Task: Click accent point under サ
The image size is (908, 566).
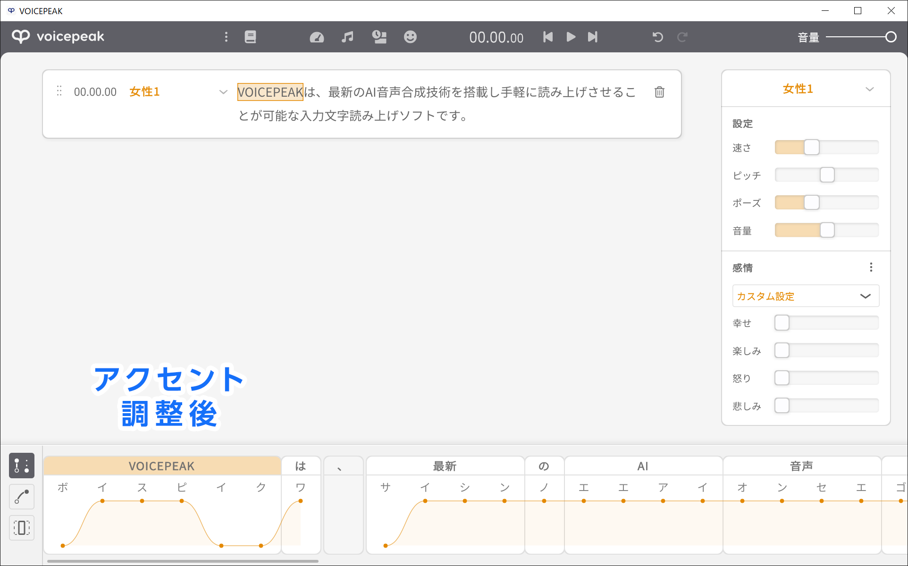Action: click(386, 546)
